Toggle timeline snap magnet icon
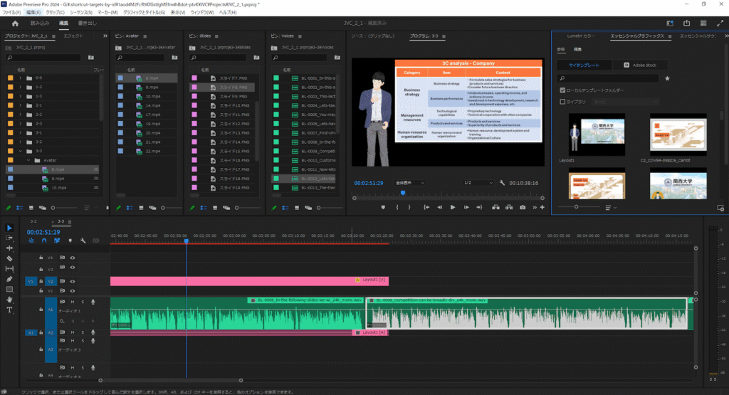 click(x=44, y=241)
